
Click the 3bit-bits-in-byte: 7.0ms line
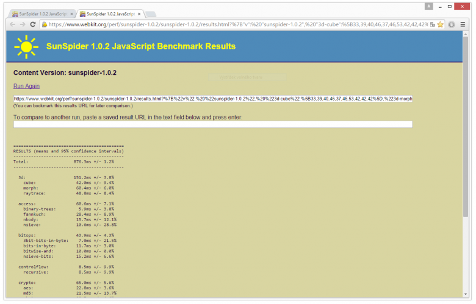[70, 241]
